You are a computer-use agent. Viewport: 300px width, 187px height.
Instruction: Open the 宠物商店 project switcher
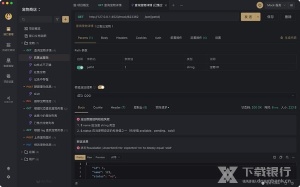(x=31, y=9)
